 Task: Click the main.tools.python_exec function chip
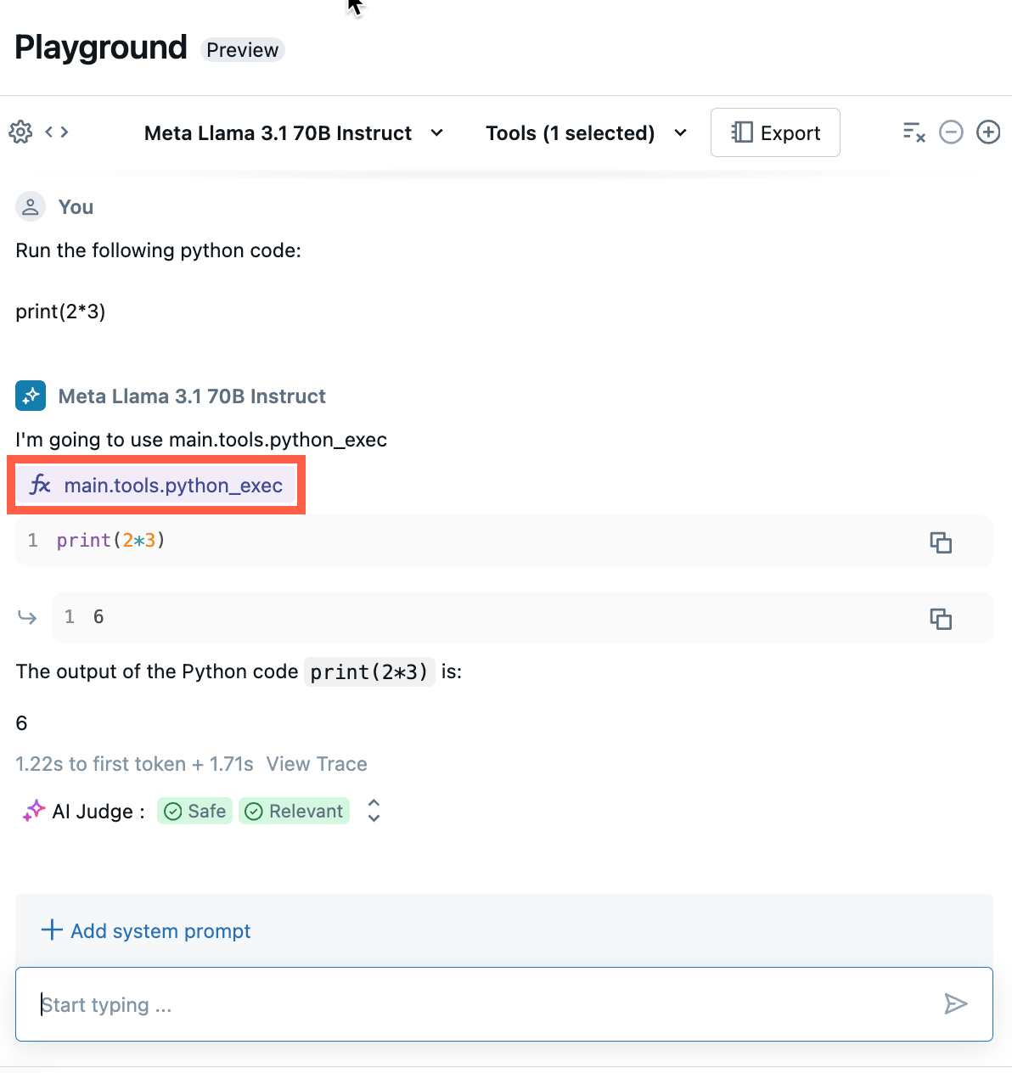(156, 486)
